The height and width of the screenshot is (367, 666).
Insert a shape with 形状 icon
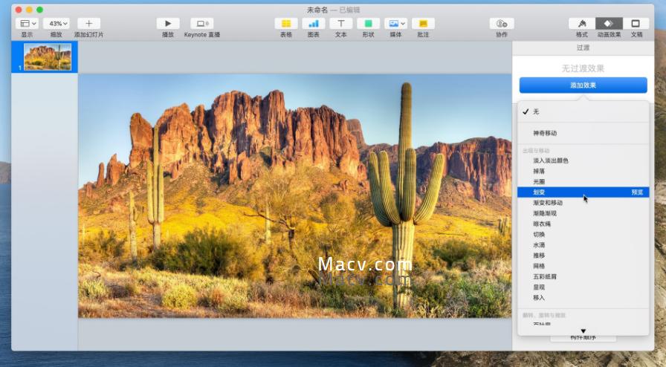(x=368, y=23)
